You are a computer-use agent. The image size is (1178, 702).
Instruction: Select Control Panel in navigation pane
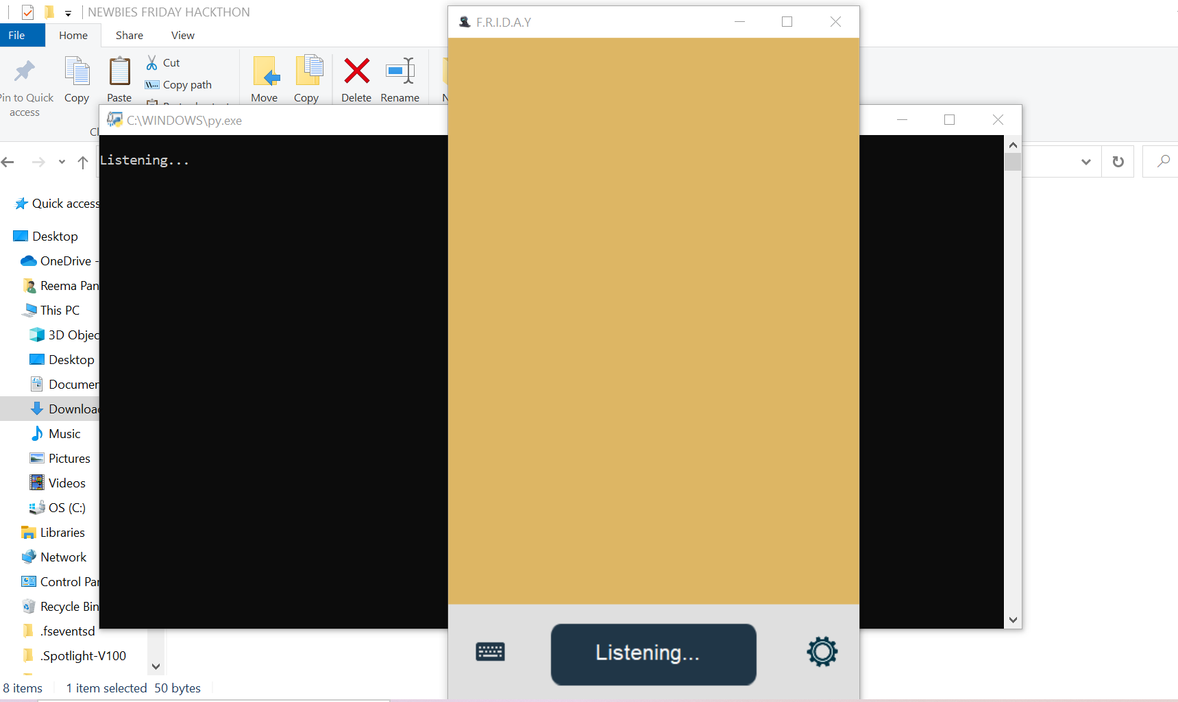coord(60,582)
